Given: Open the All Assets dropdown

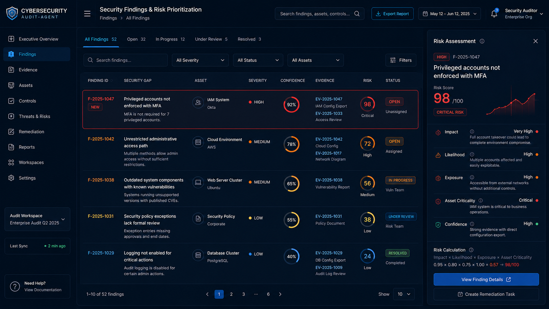Looking at the screenshot, I should [316, 60].
